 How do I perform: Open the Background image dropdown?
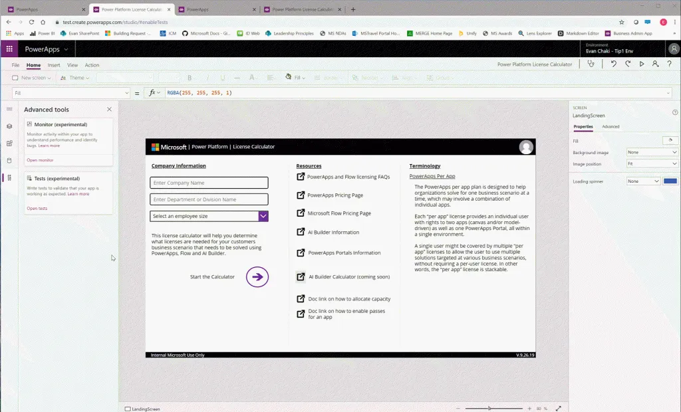coord(652,152)
